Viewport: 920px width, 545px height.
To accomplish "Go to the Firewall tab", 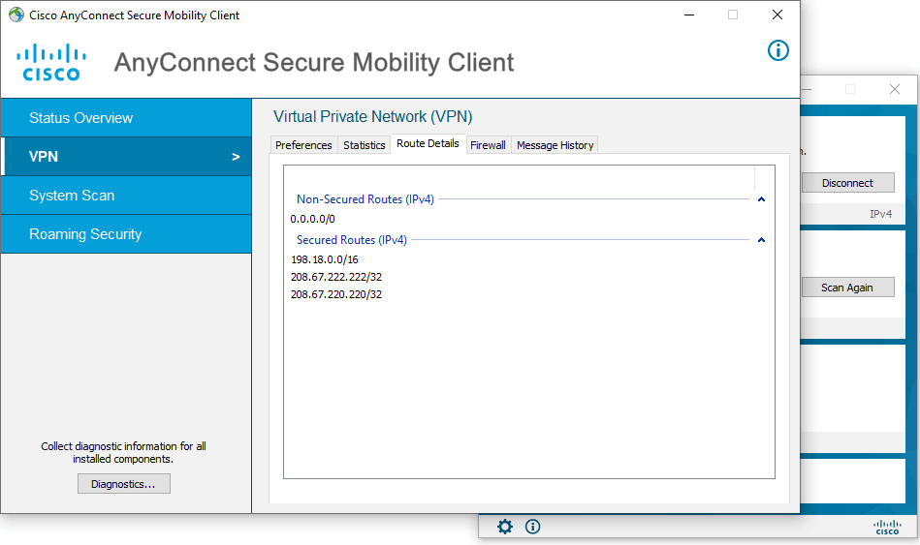I will 488,145.
